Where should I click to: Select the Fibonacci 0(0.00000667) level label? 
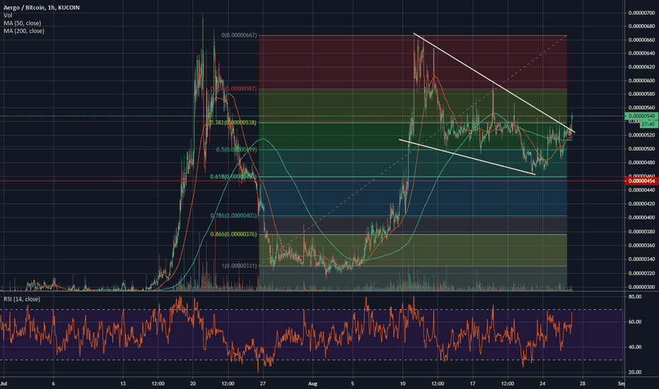pos(239,35)
